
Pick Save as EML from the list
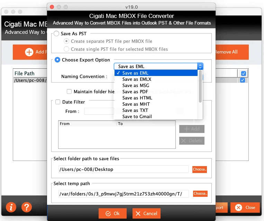click(156, 73)
